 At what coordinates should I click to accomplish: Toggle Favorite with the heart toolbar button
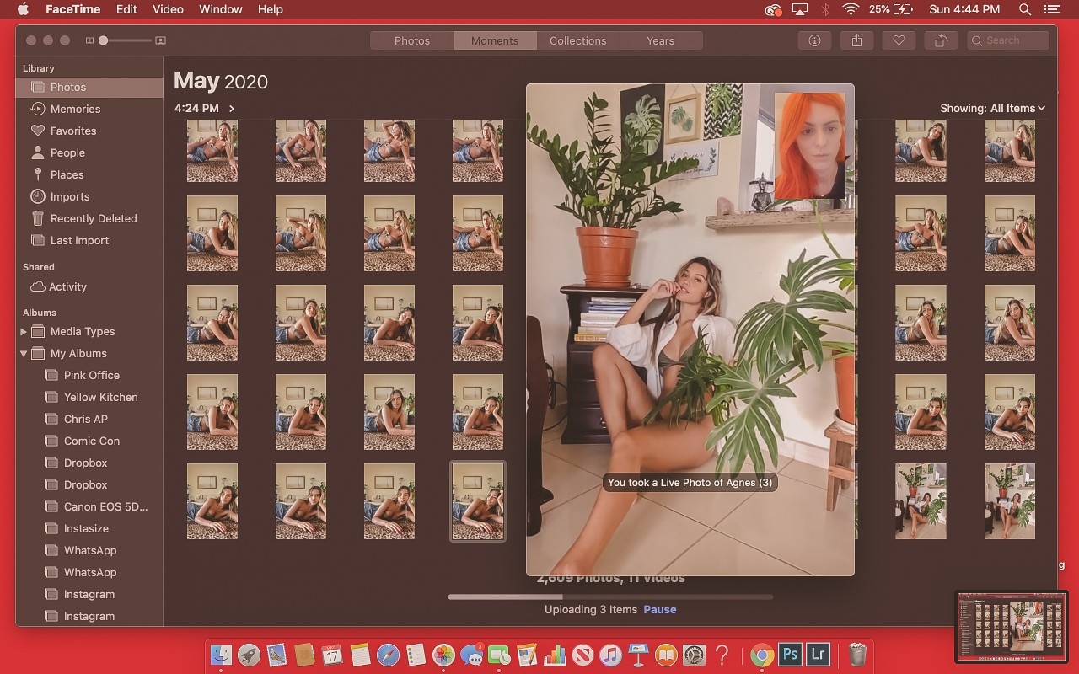[899, 40]
